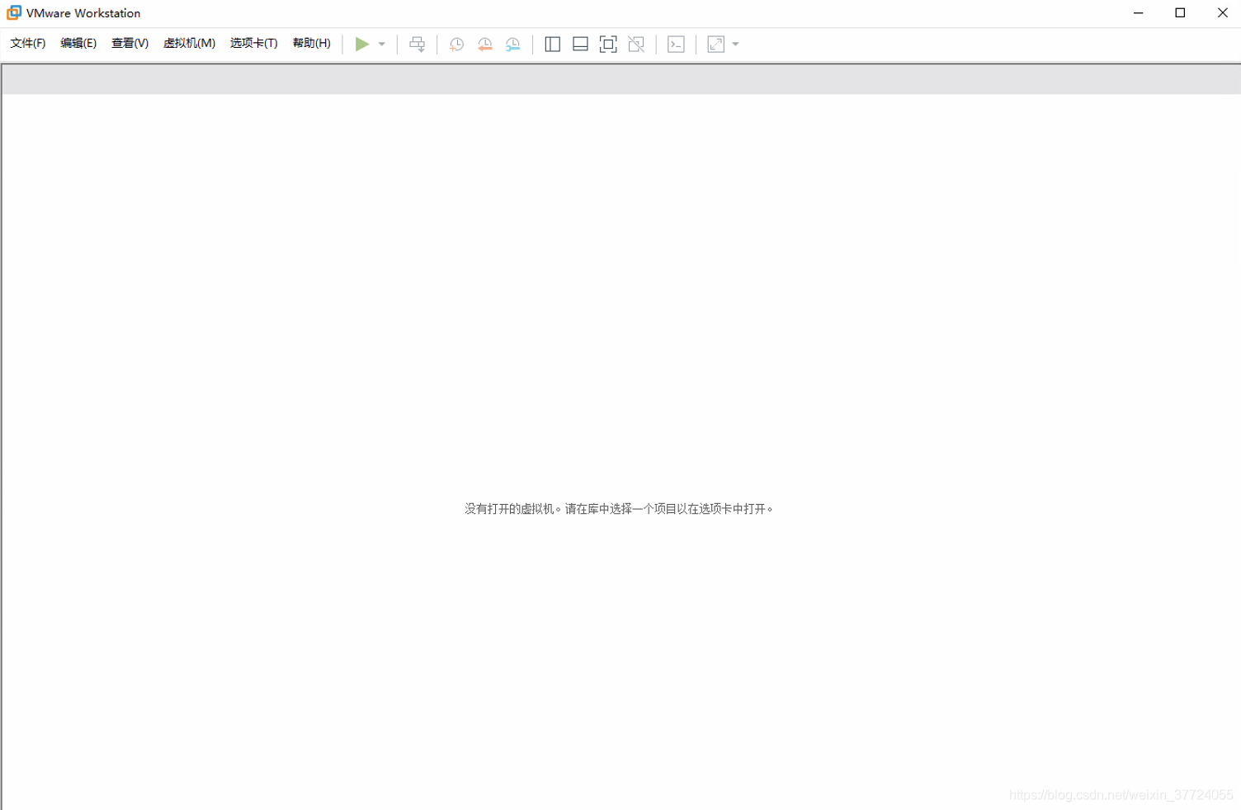1241x810 pixels.
Task: Click the Unity mode icon
Action: click(636, 45)
